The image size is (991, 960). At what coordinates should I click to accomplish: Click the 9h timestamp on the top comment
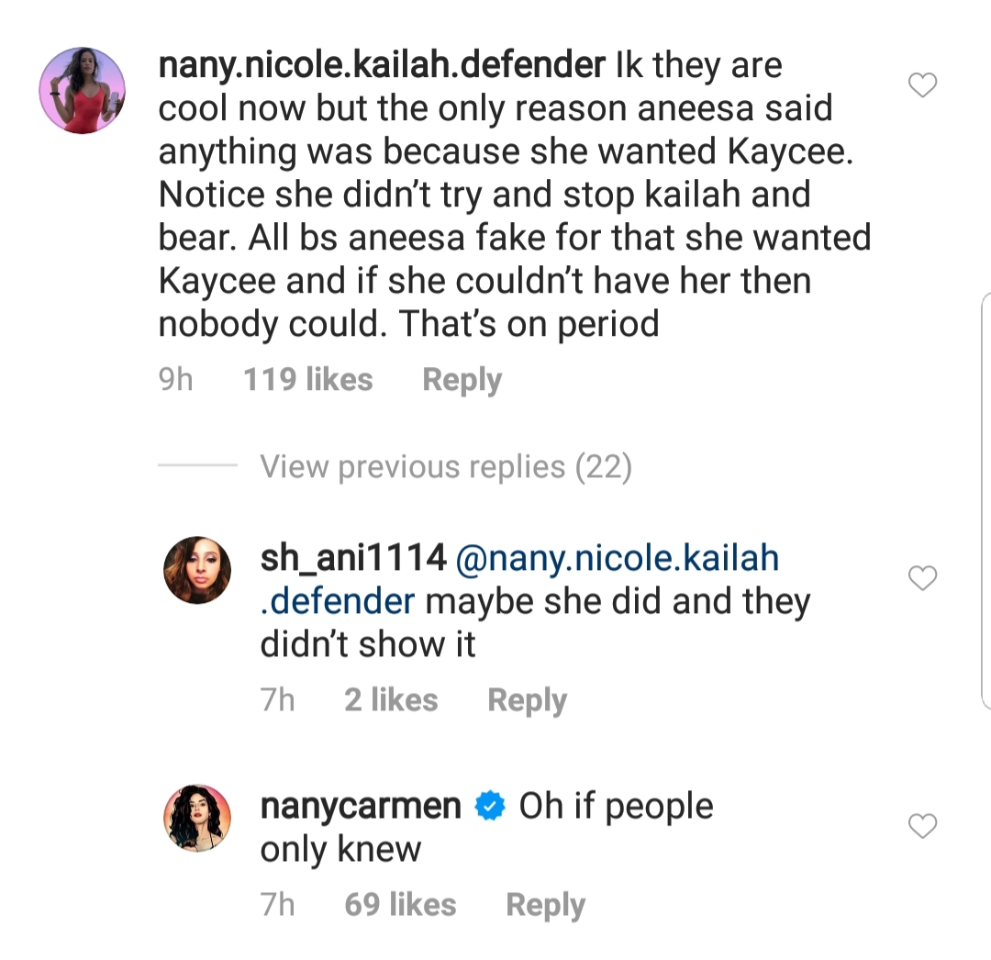(175, 379)
